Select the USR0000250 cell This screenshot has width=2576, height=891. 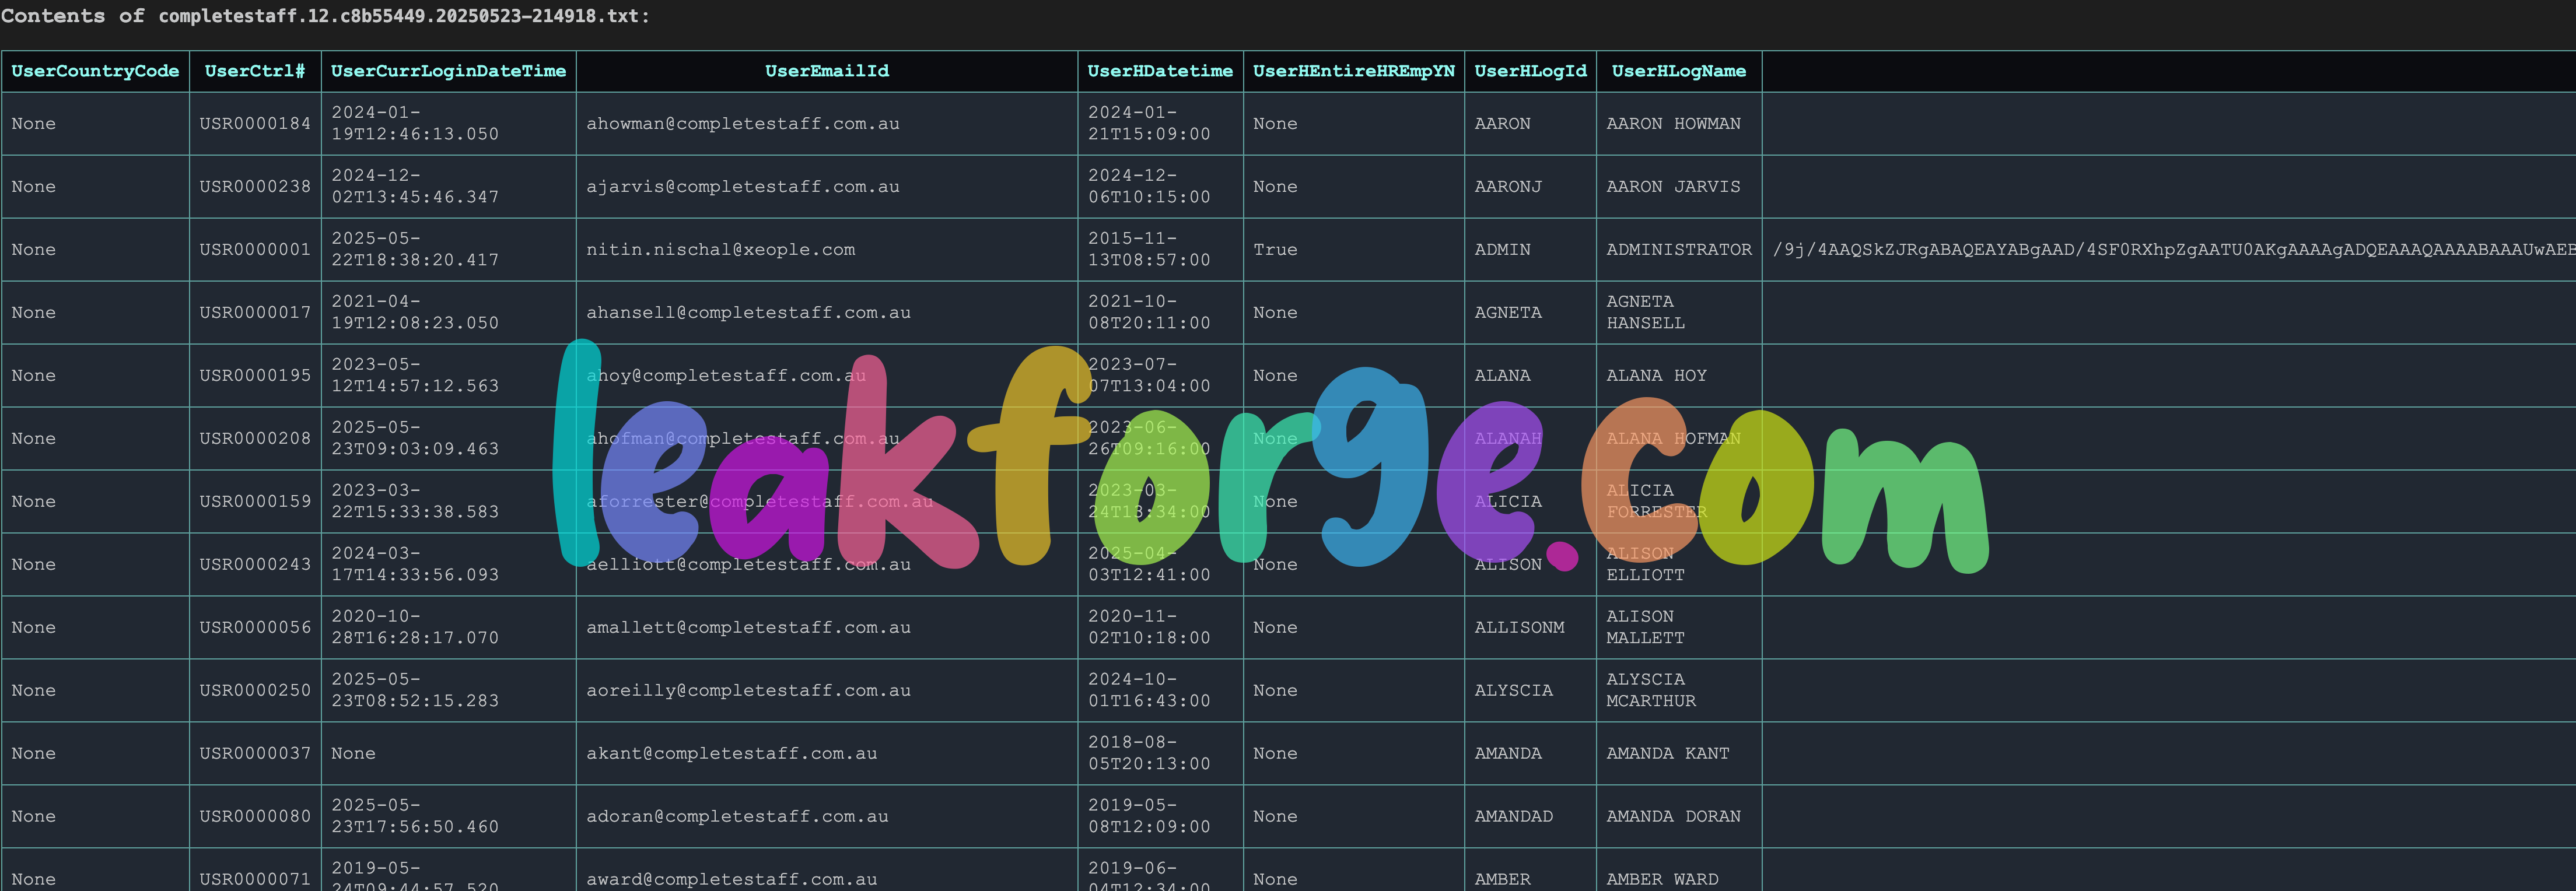click(x=255, y=691)
